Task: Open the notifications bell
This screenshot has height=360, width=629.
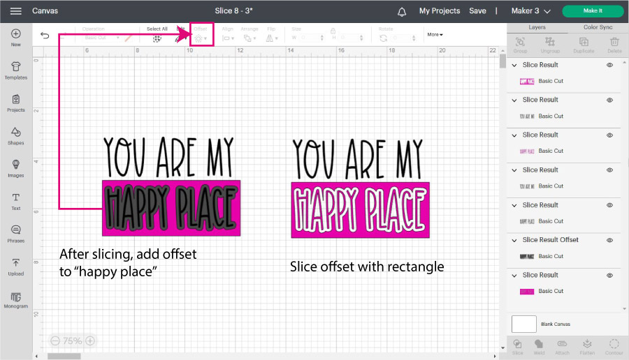Action: click(402, 12)
